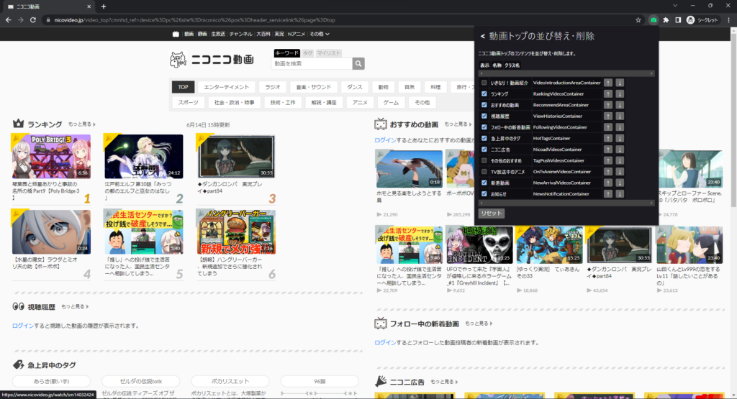Enable TV放送中のアニメ checkbox
This screenshot has height=399, width=737.
(484, 172)
